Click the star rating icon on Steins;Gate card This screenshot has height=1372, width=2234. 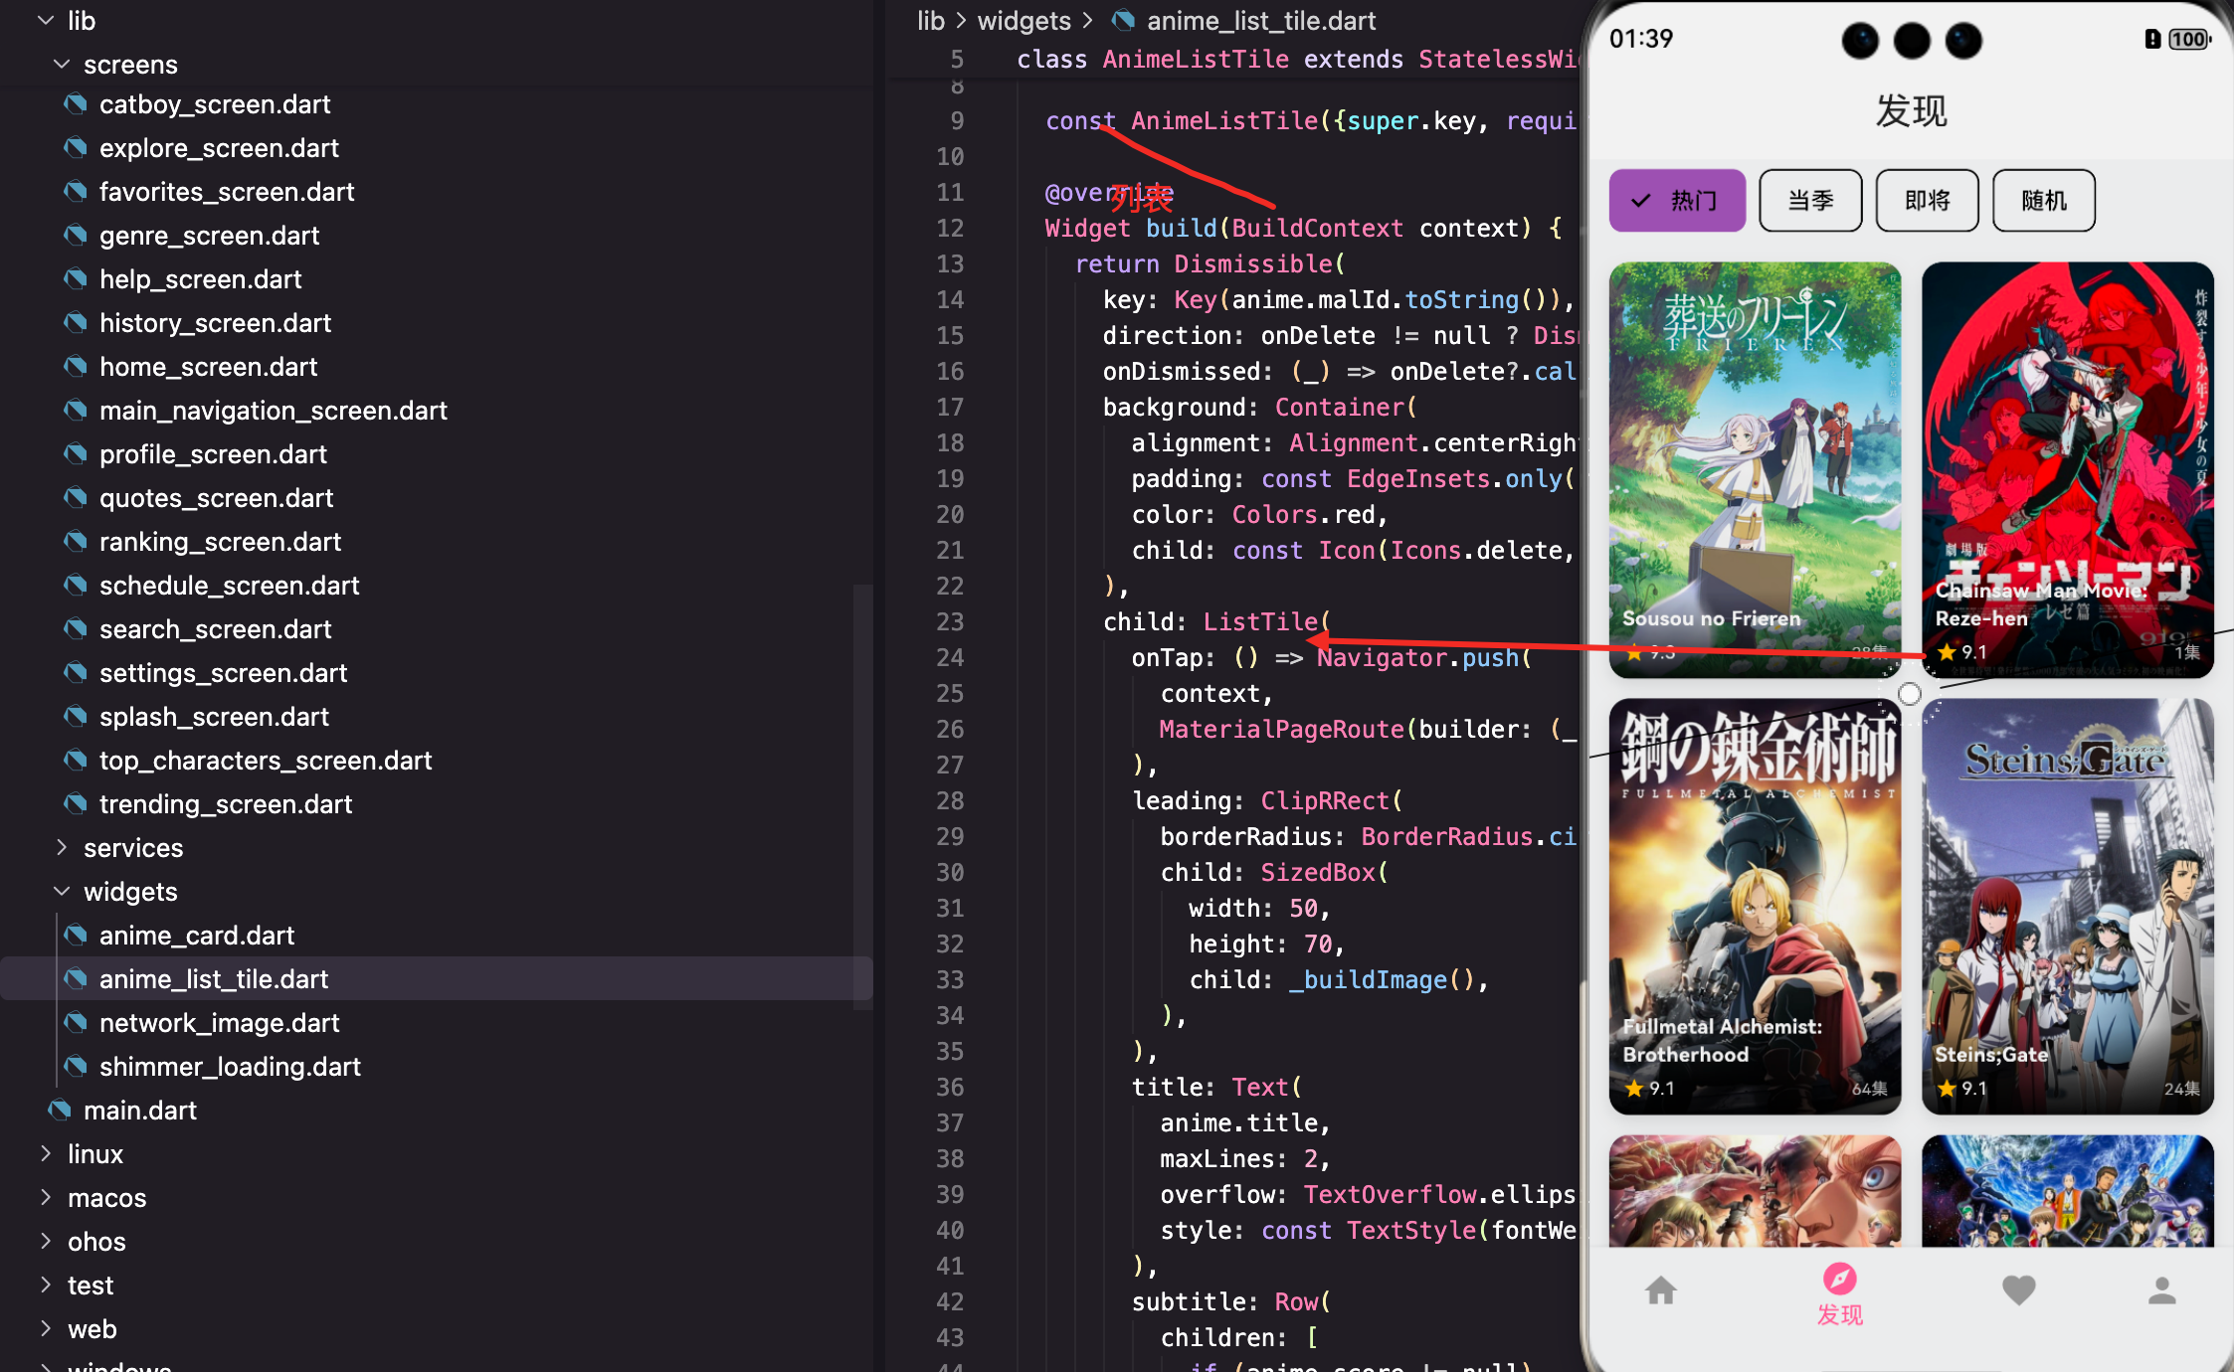point(1947,1089)
